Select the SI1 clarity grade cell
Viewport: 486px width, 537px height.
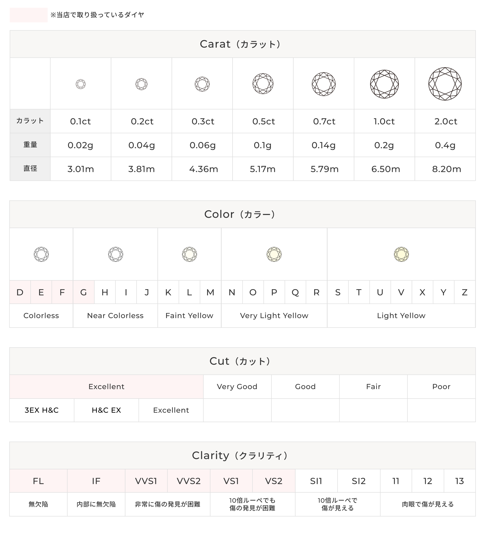click(x=316, y=481)
